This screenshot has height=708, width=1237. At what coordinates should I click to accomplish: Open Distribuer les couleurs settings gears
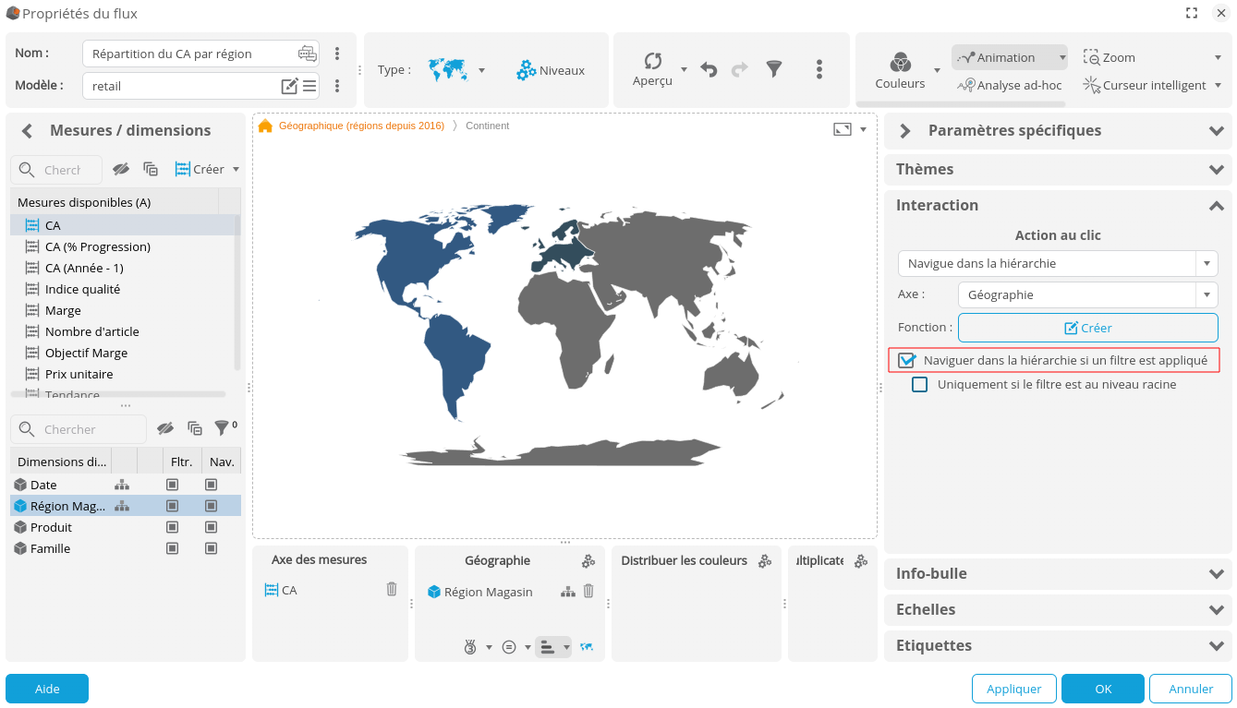point(765,560)
